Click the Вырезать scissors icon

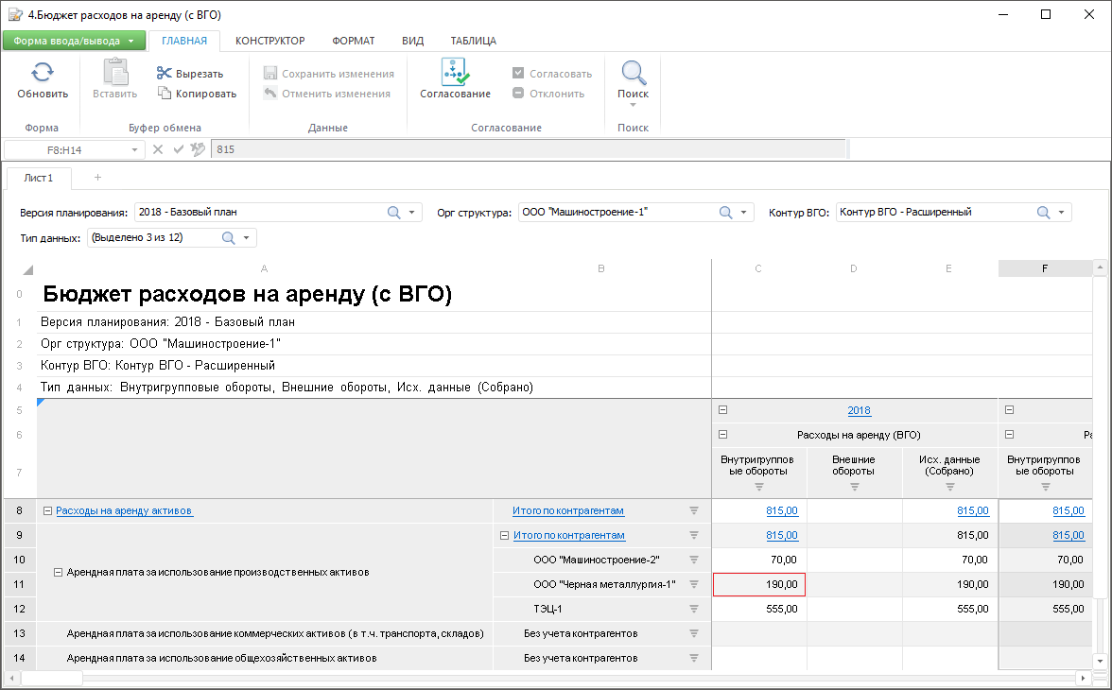164,74
